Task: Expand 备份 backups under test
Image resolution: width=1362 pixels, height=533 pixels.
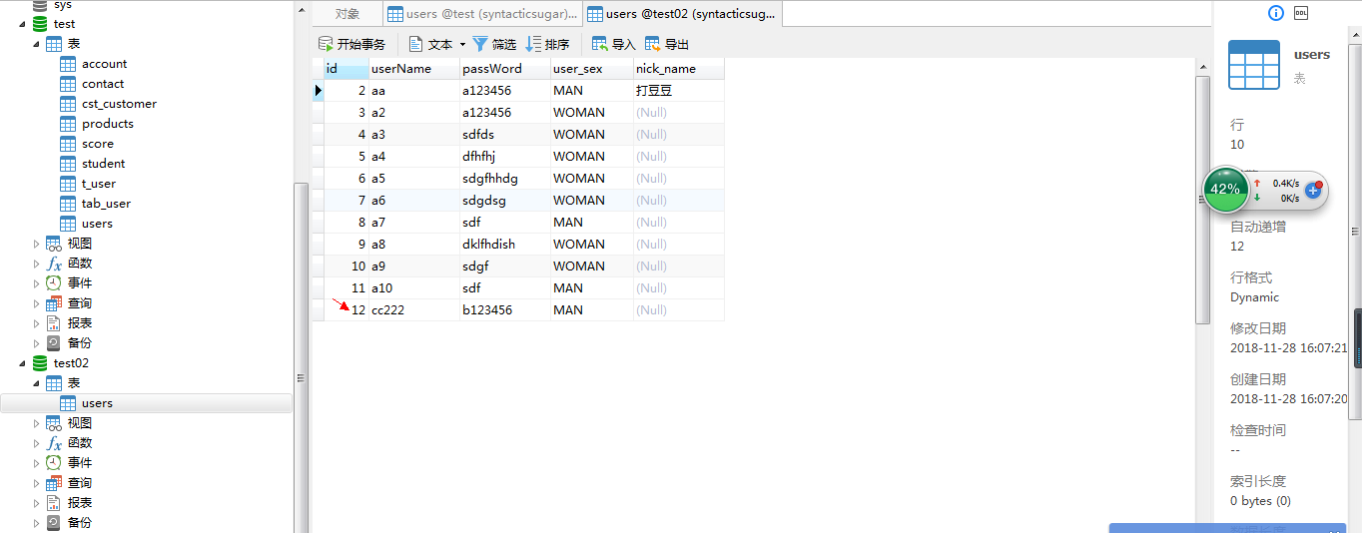Action: (x=37, y=343)
